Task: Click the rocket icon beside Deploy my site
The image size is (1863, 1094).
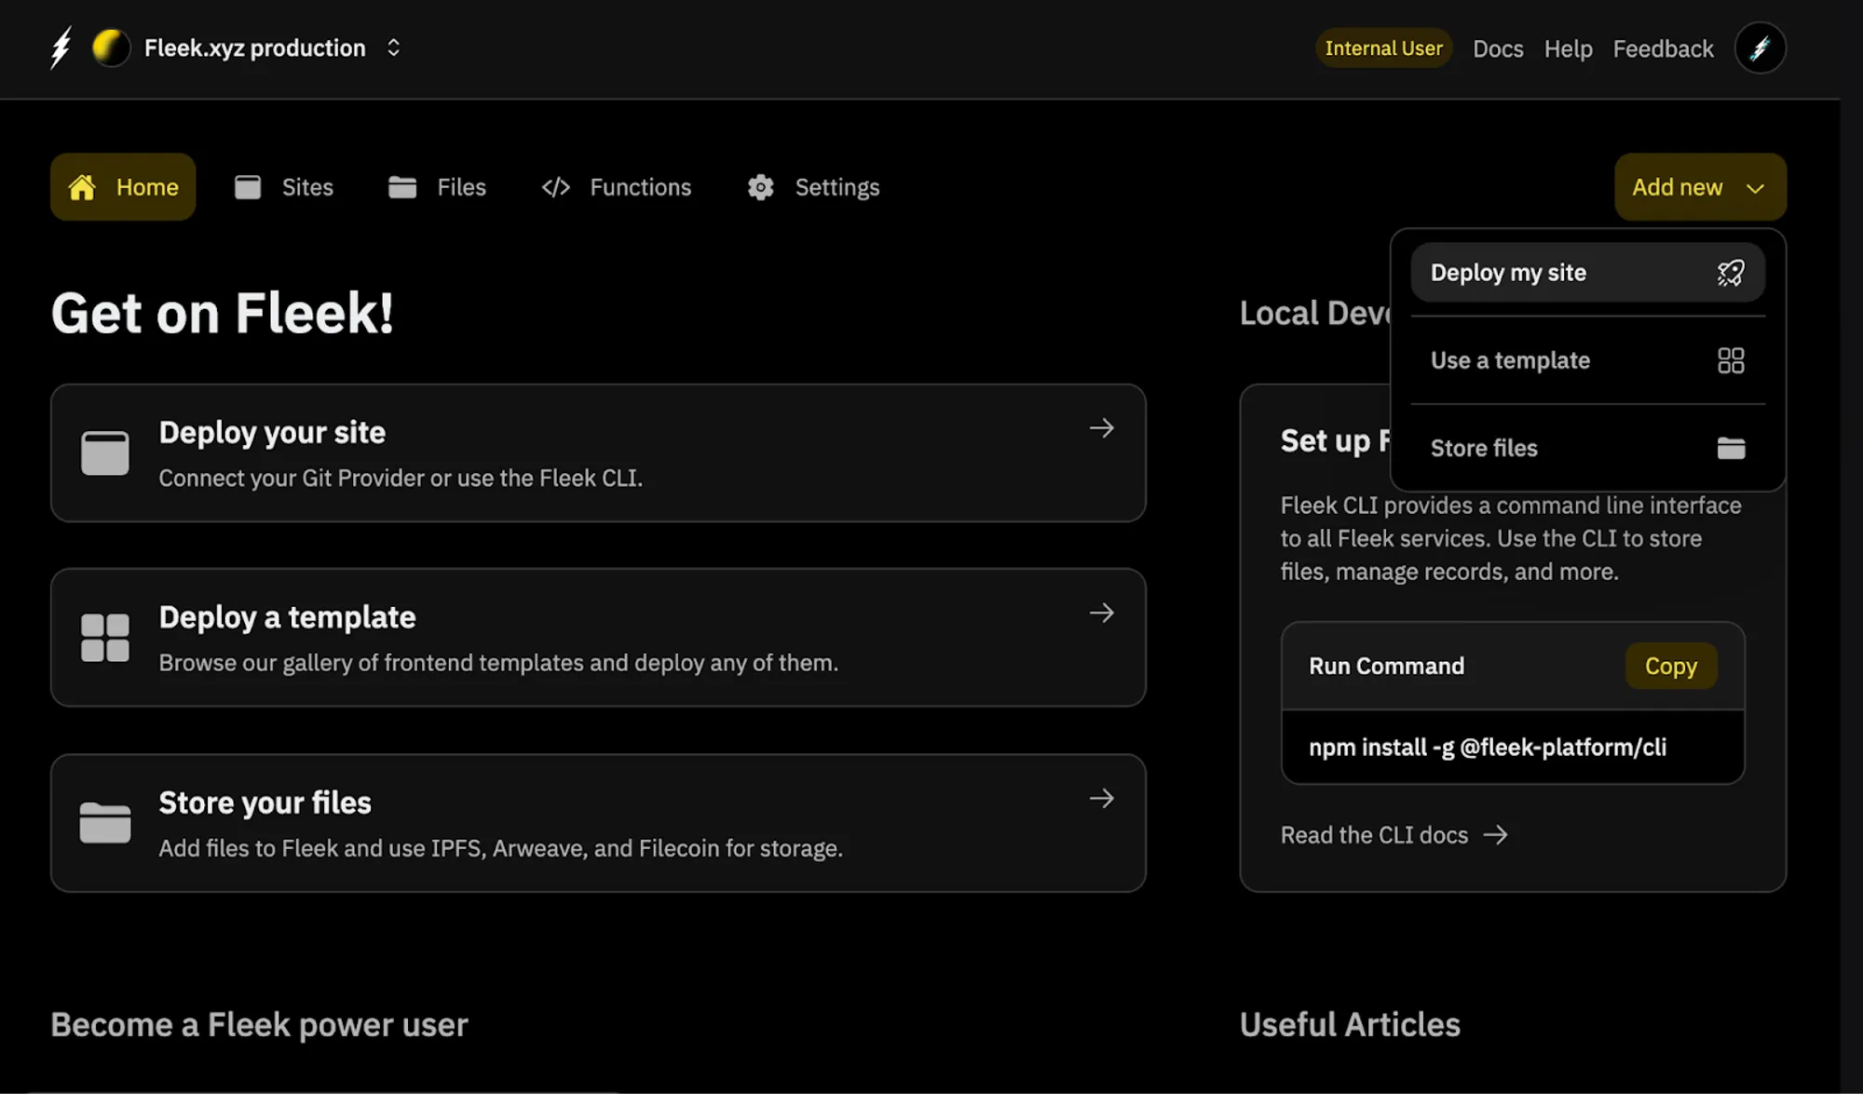Action: pos(1730,273)
